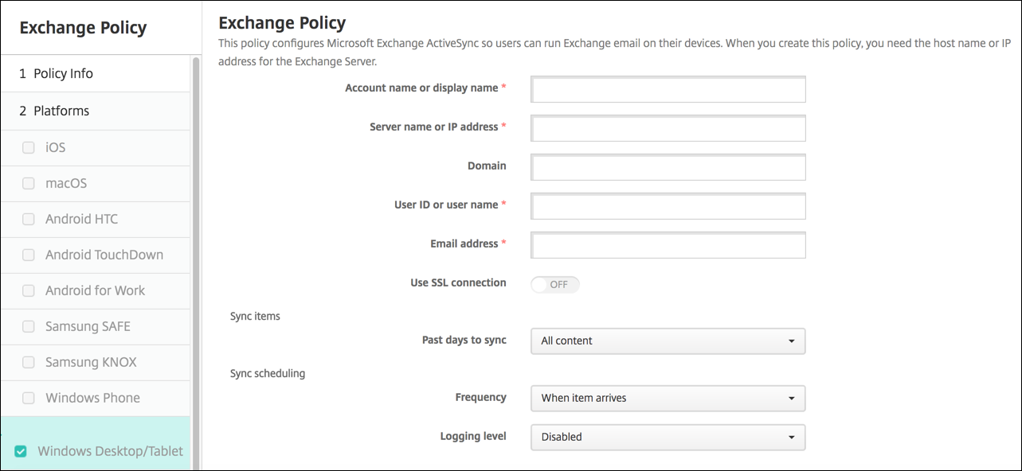Toggle the Use SSL connection switch
Viewport: 1022px width, 471px height.
(x=555, y=284)
